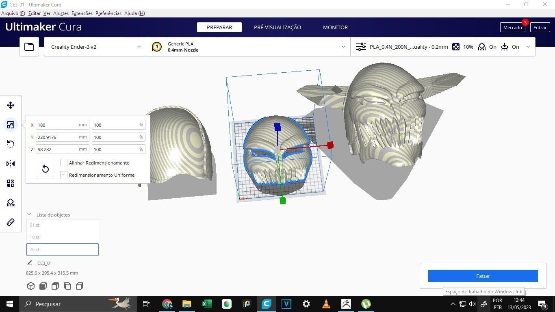The width and height of the screenshot is (555, 312).
Task: Open Mercado marketplace button
Action: click(x=512, y=27)
